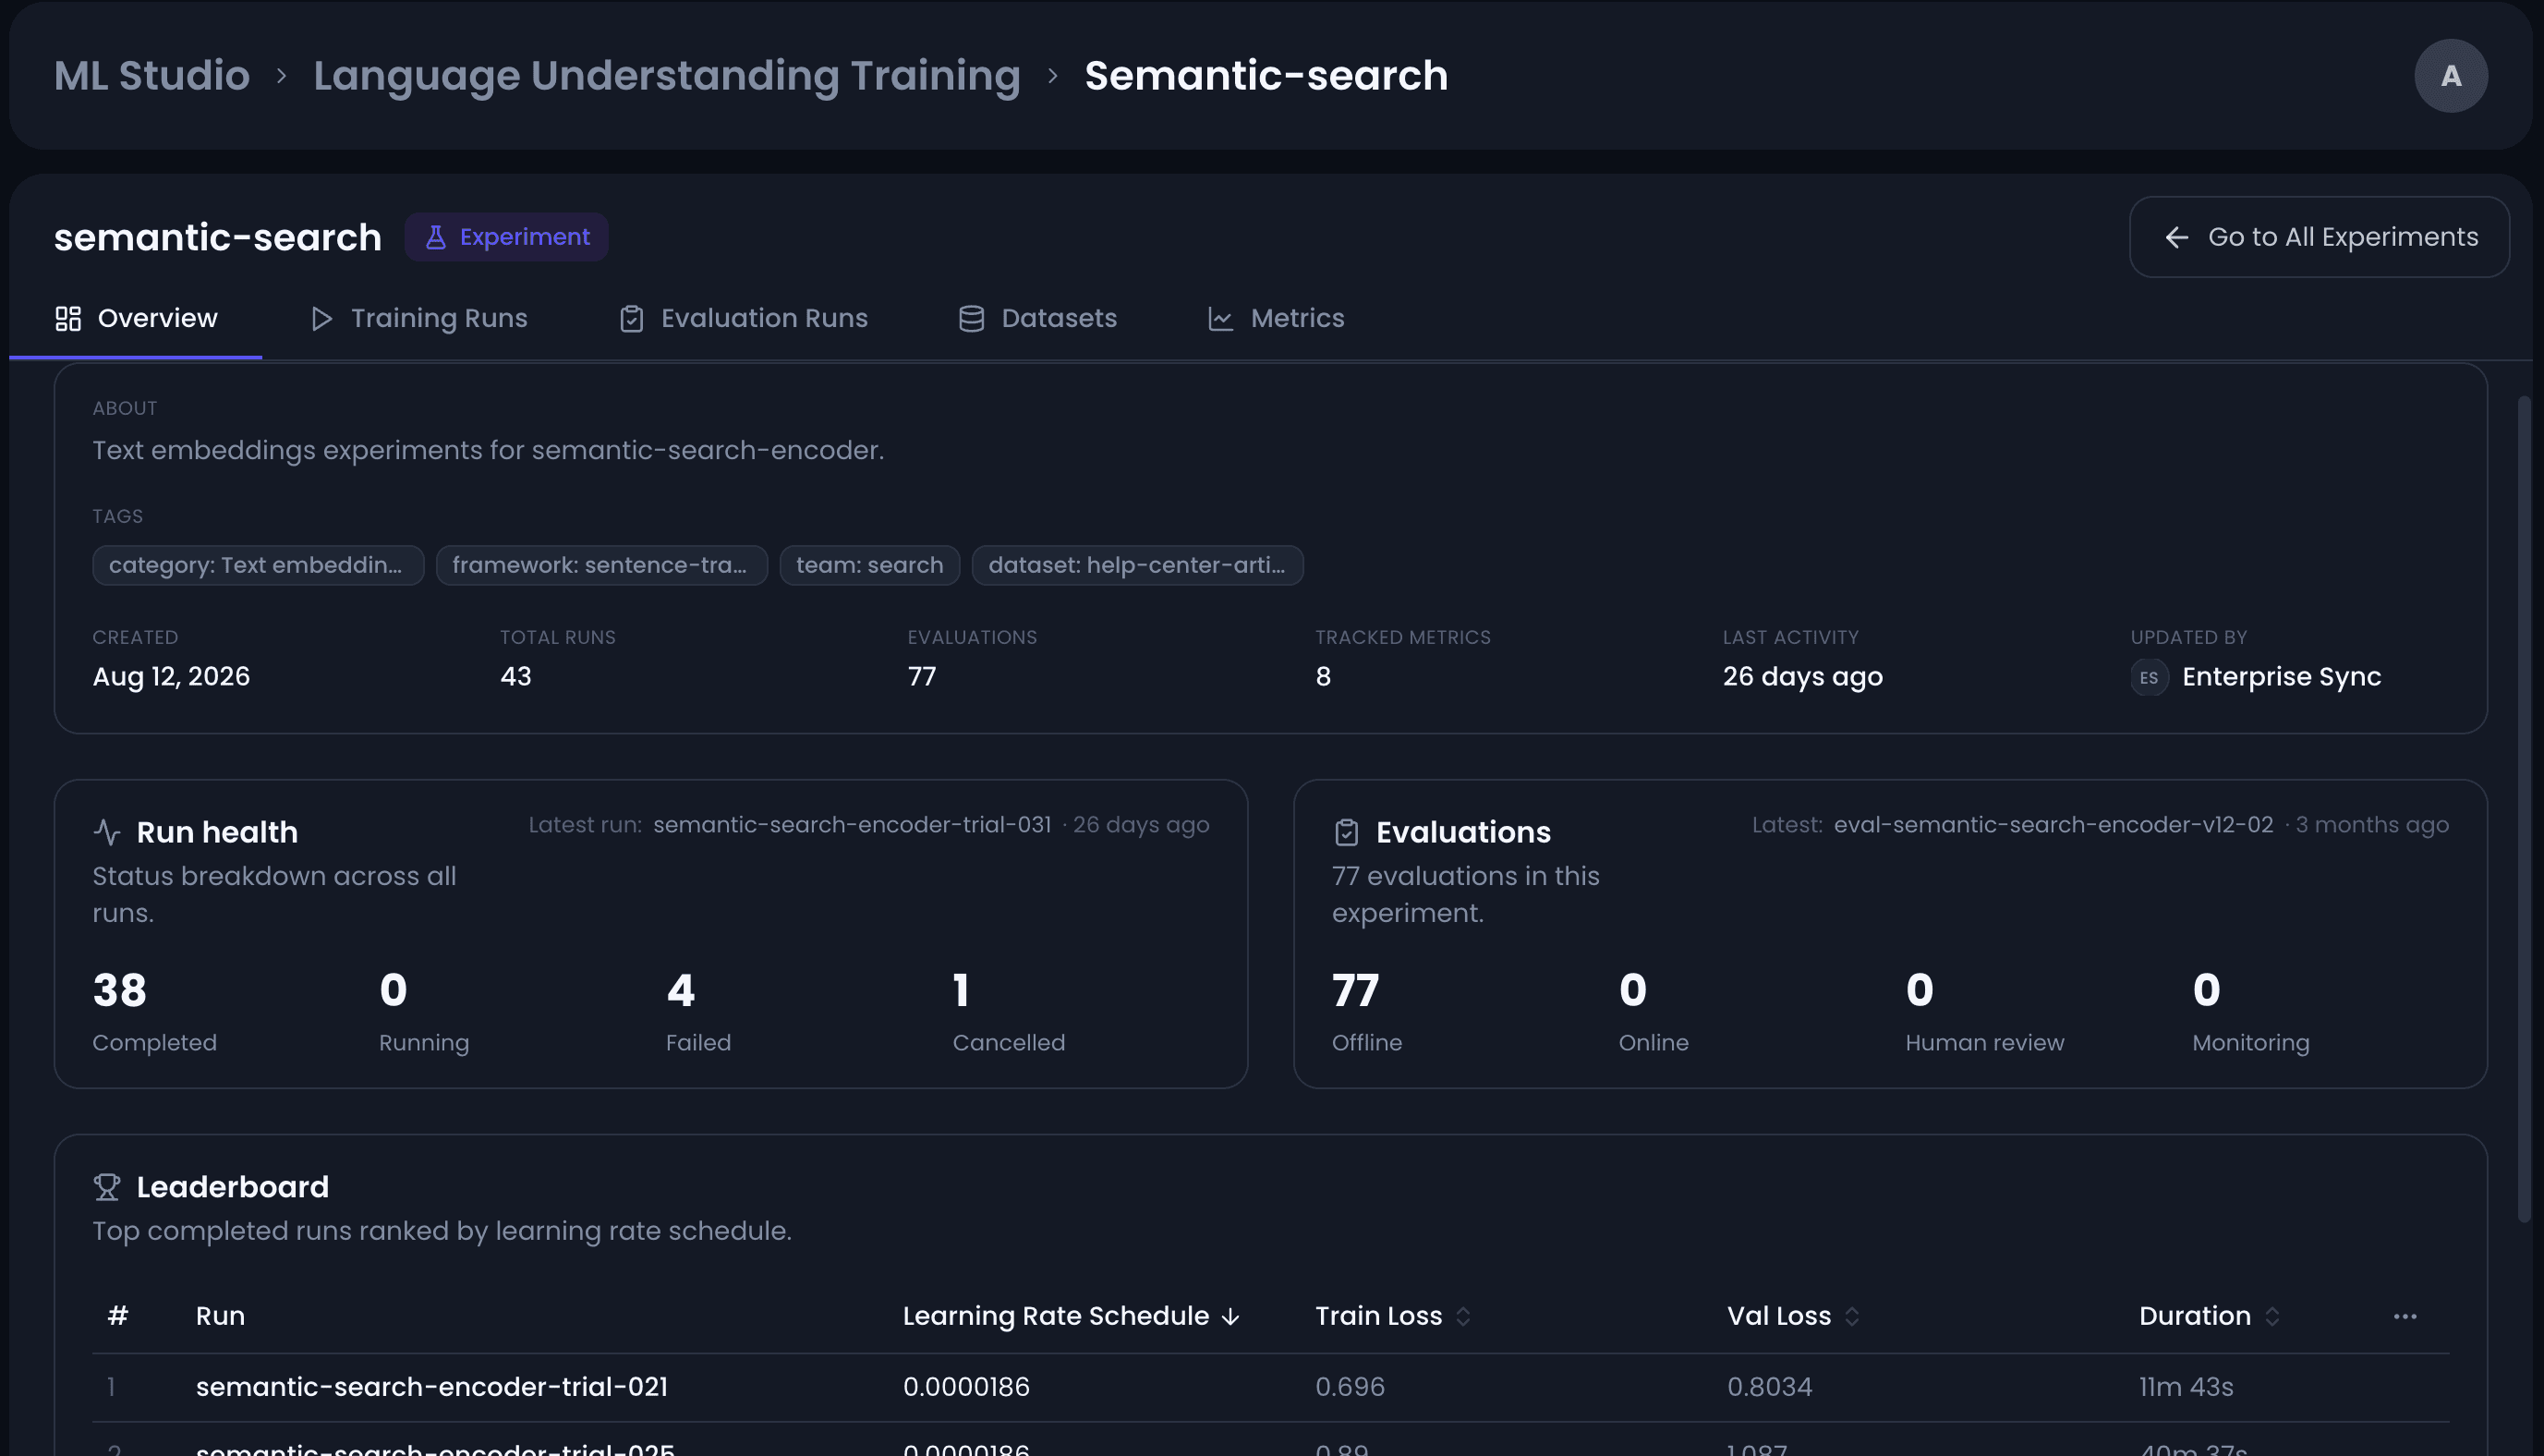Click the Metrics chart icon
Viewport: 2544px width, 1456px height.
point(1220,319)
